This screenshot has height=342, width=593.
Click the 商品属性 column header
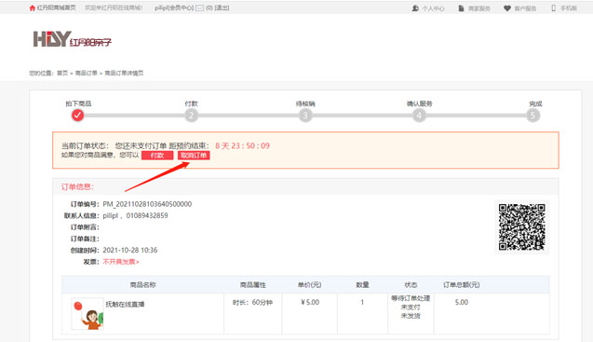pos(253,285)
